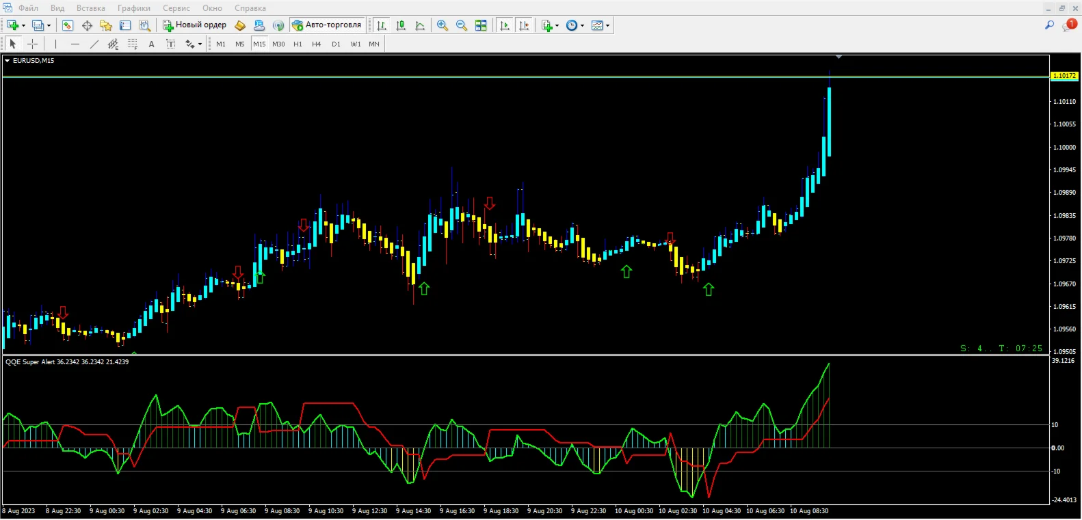The height and width of the screenshot is (520, 1082).
Task: Switch chart type to candlesticks
Action: [x=401, y=25]
